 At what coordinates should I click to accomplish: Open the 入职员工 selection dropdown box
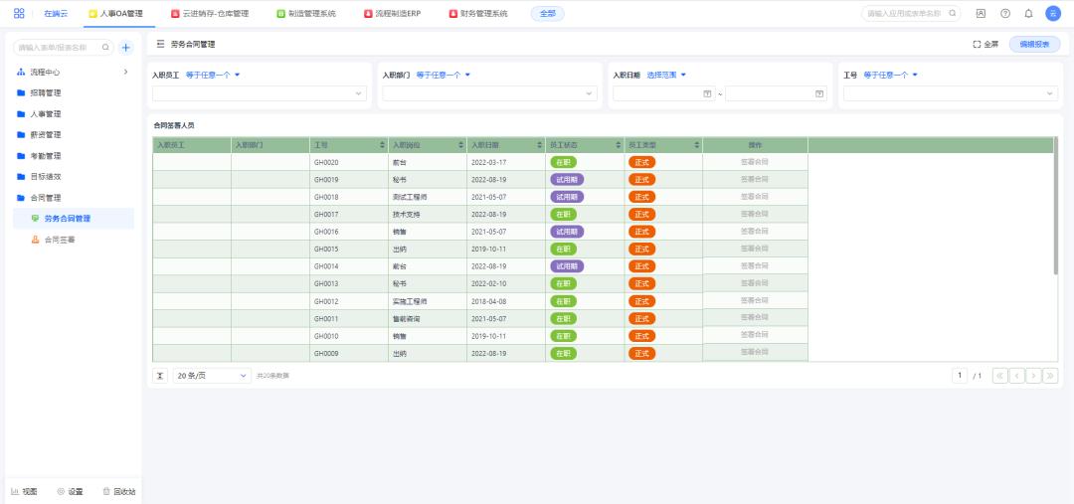click(x=261, y=93)
